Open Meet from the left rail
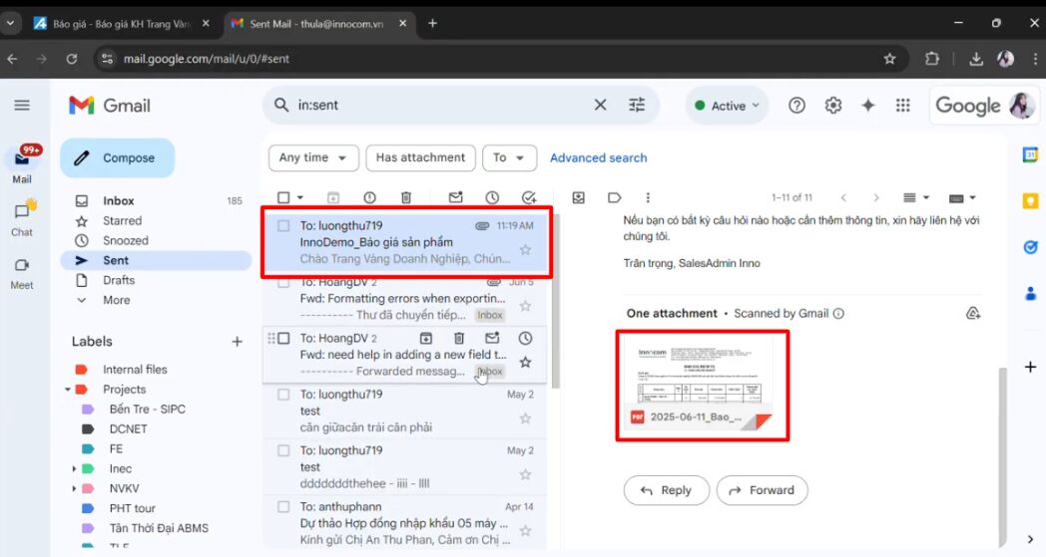This screenshot has width=1046, height=557. pos(22,274)
